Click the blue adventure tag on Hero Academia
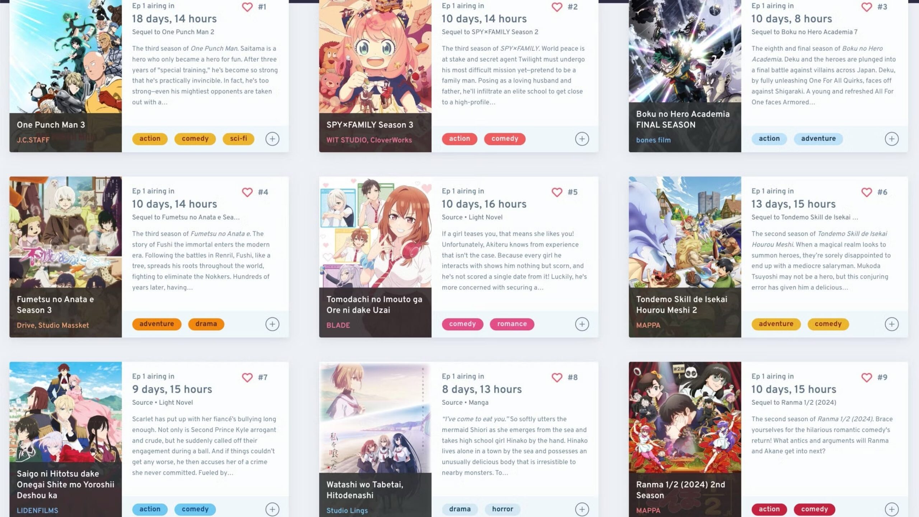Viewport: 919px width, 517px height. point(818,139)
